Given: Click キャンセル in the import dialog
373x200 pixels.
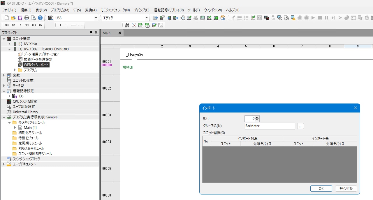Looking at the screenshot, I should click(346, 189).
